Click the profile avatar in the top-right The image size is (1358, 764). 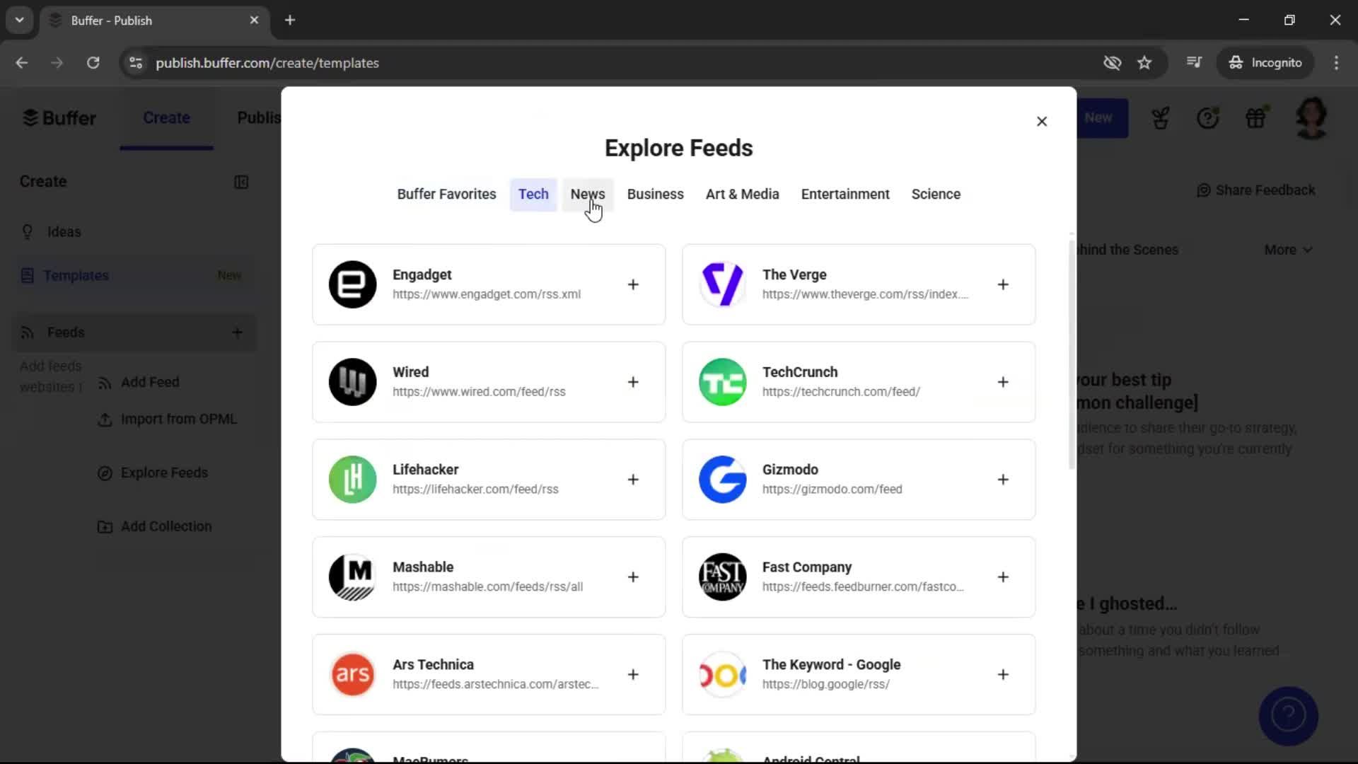[x=1312, y=118]
